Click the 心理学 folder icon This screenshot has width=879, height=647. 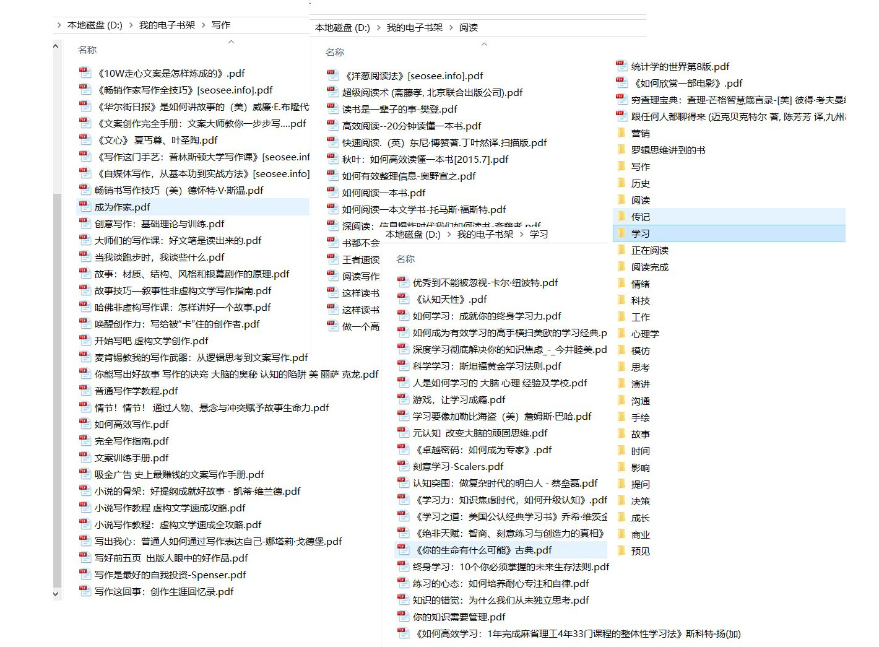coord(621,334)
